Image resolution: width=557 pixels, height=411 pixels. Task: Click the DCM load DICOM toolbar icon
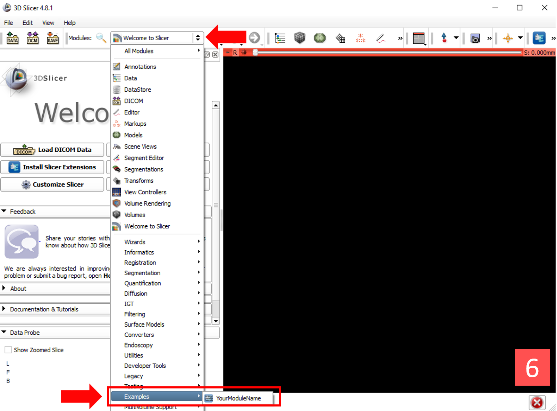33,38
